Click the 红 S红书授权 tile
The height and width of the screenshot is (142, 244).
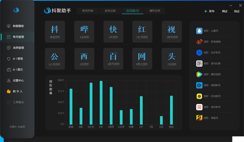click(142, 32)
